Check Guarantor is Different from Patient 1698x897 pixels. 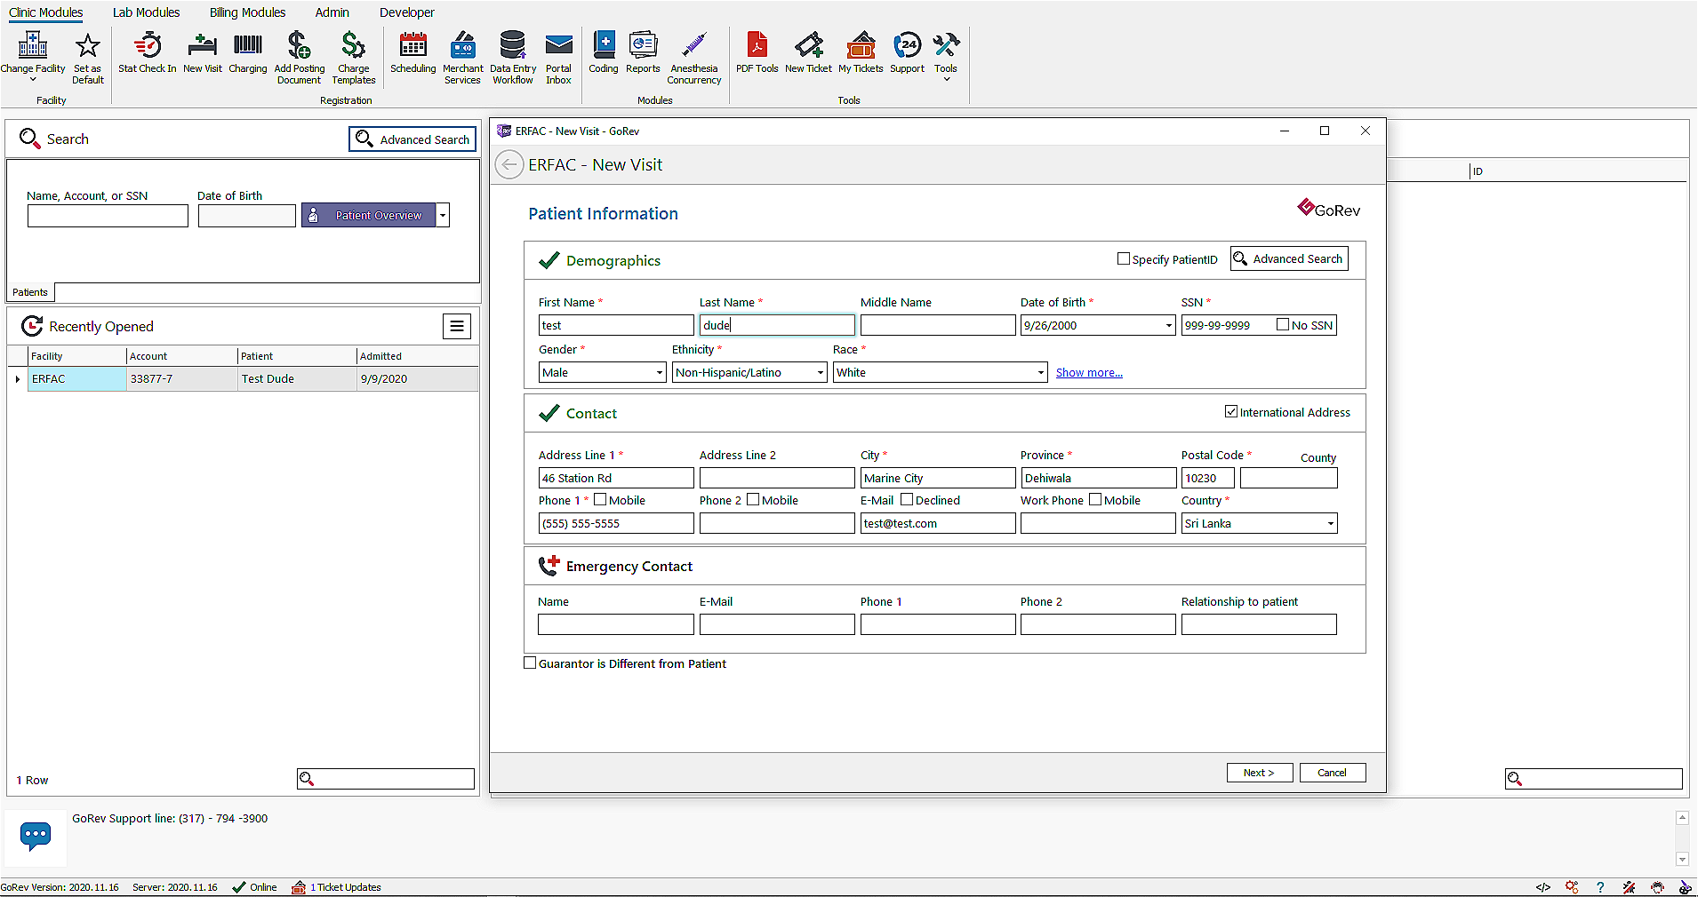[x=530, y=663]
